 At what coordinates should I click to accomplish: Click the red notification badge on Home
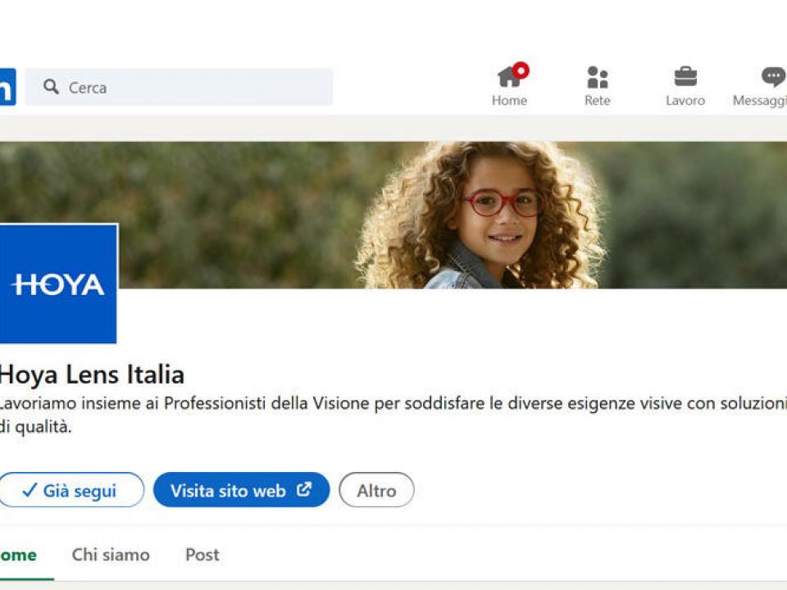point(521,70)
